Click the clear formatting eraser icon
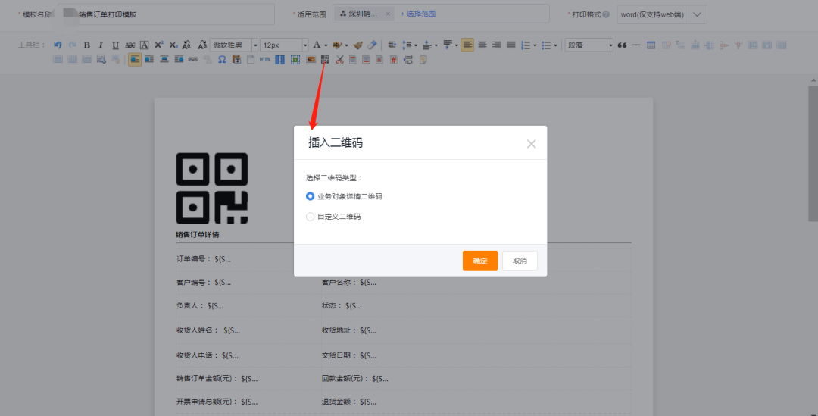This screenshot has height=416, width=818. pos(372,45)
